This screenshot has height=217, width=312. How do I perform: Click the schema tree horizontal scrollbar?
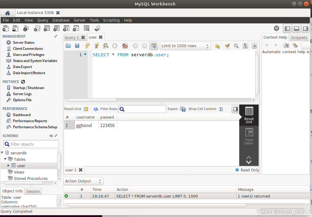pos(24,183)
